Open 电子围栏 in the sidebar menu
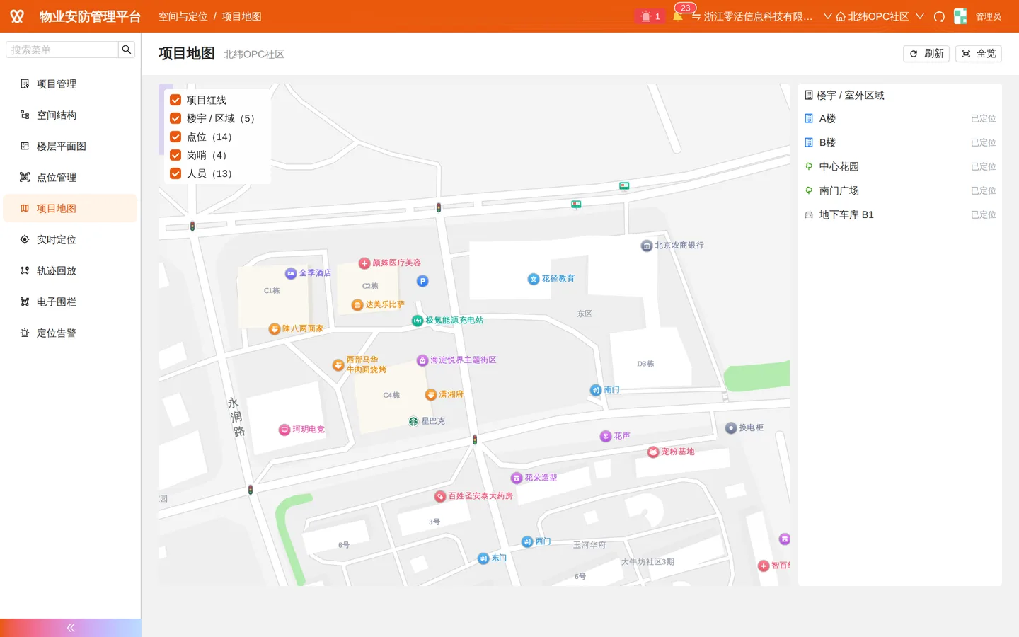The width and height of the screenshot is (1019, 637). (x=70, y=302)
